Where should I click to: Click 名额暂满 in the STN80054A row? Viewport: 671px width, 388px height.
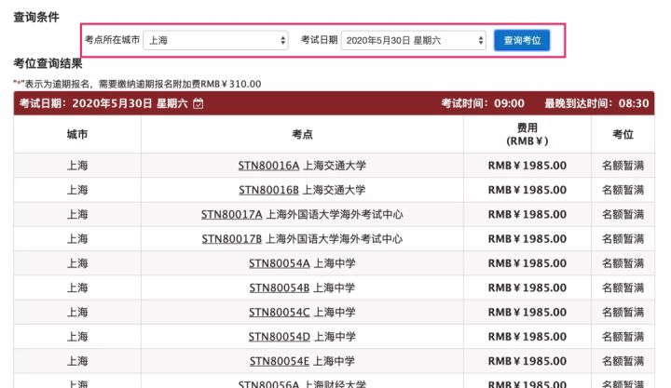click(x=623, y=263)
